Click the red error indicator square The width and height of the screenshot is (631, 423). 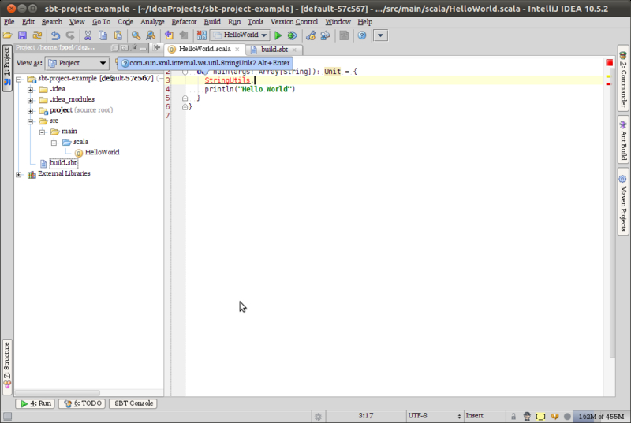tap(609, 62)
